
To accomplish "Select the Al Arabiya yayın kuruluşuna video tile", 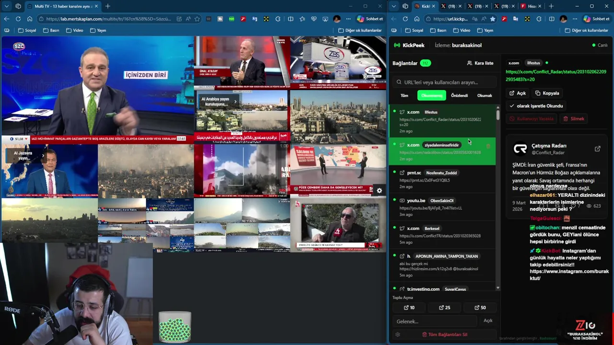I will 242,117.
